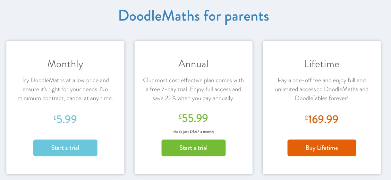Viewport: 391px width, 180px height.
Task: Click the DoodleMaths for parents title
Action: tap(193, 16)
